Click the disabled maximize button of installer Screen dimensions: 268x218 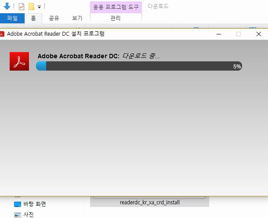click(239, 34)
